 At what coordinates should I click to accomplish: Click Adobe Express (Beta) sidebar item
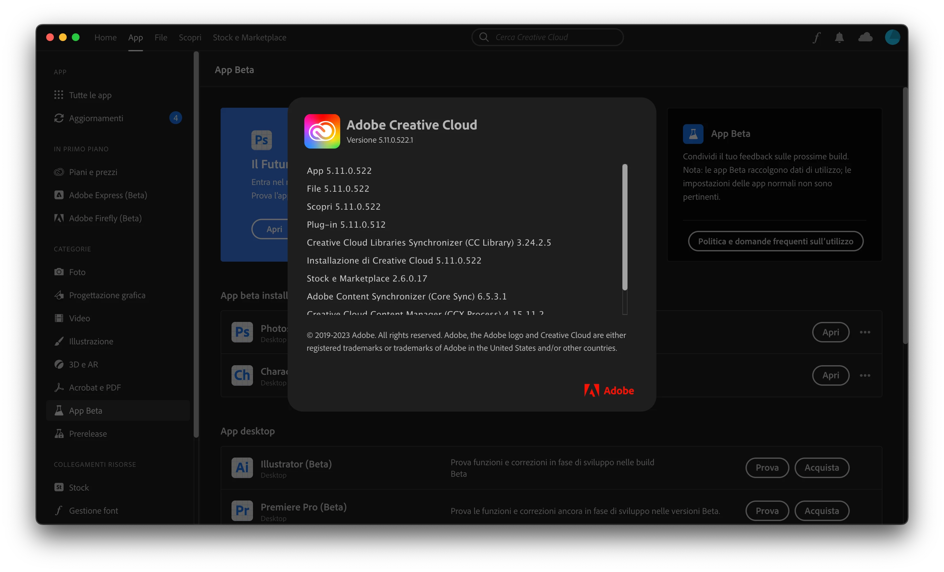pyautogui.click(x=108, y=195)
